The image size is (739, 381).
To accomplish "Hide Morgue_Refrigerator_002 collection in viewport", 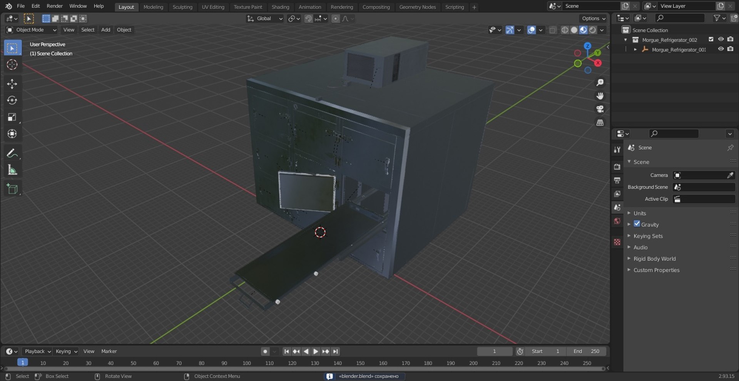I will (x=721, y=39).
